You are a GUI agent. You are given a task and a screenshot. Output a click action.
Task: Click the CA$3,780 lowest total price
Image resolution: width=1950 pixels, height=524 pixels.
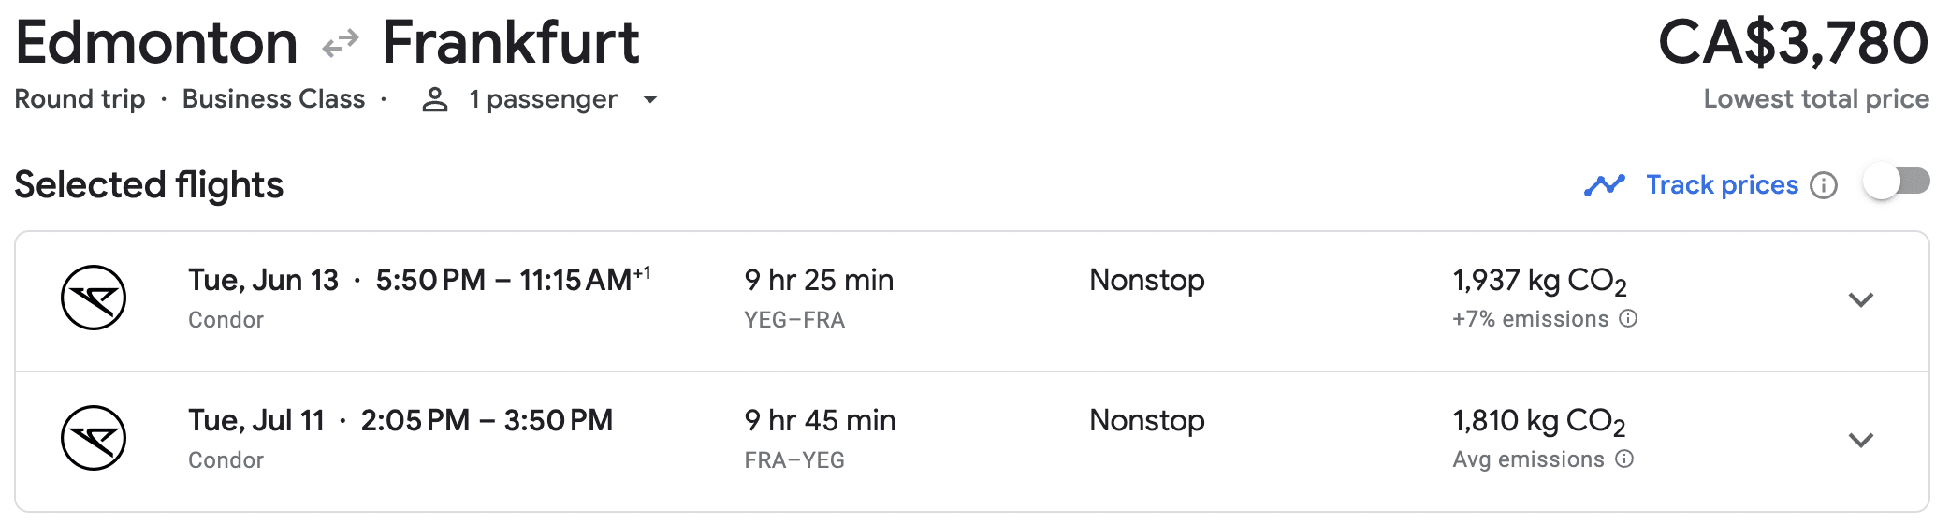pos(1793,43)
